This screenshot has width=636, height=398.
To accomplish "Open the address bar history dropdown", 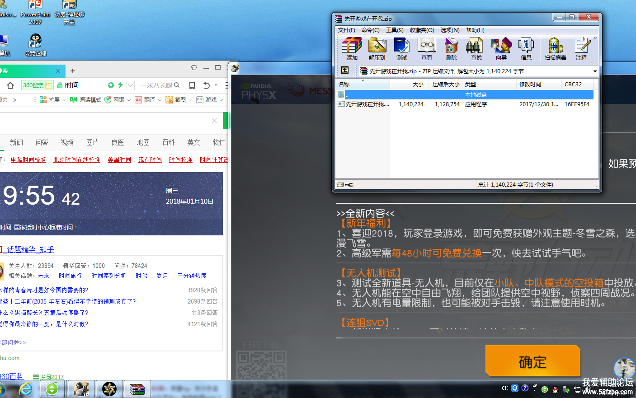I will pos(131,85).
